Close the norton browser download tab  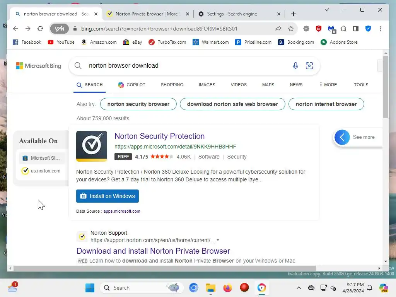coord(96,14)
